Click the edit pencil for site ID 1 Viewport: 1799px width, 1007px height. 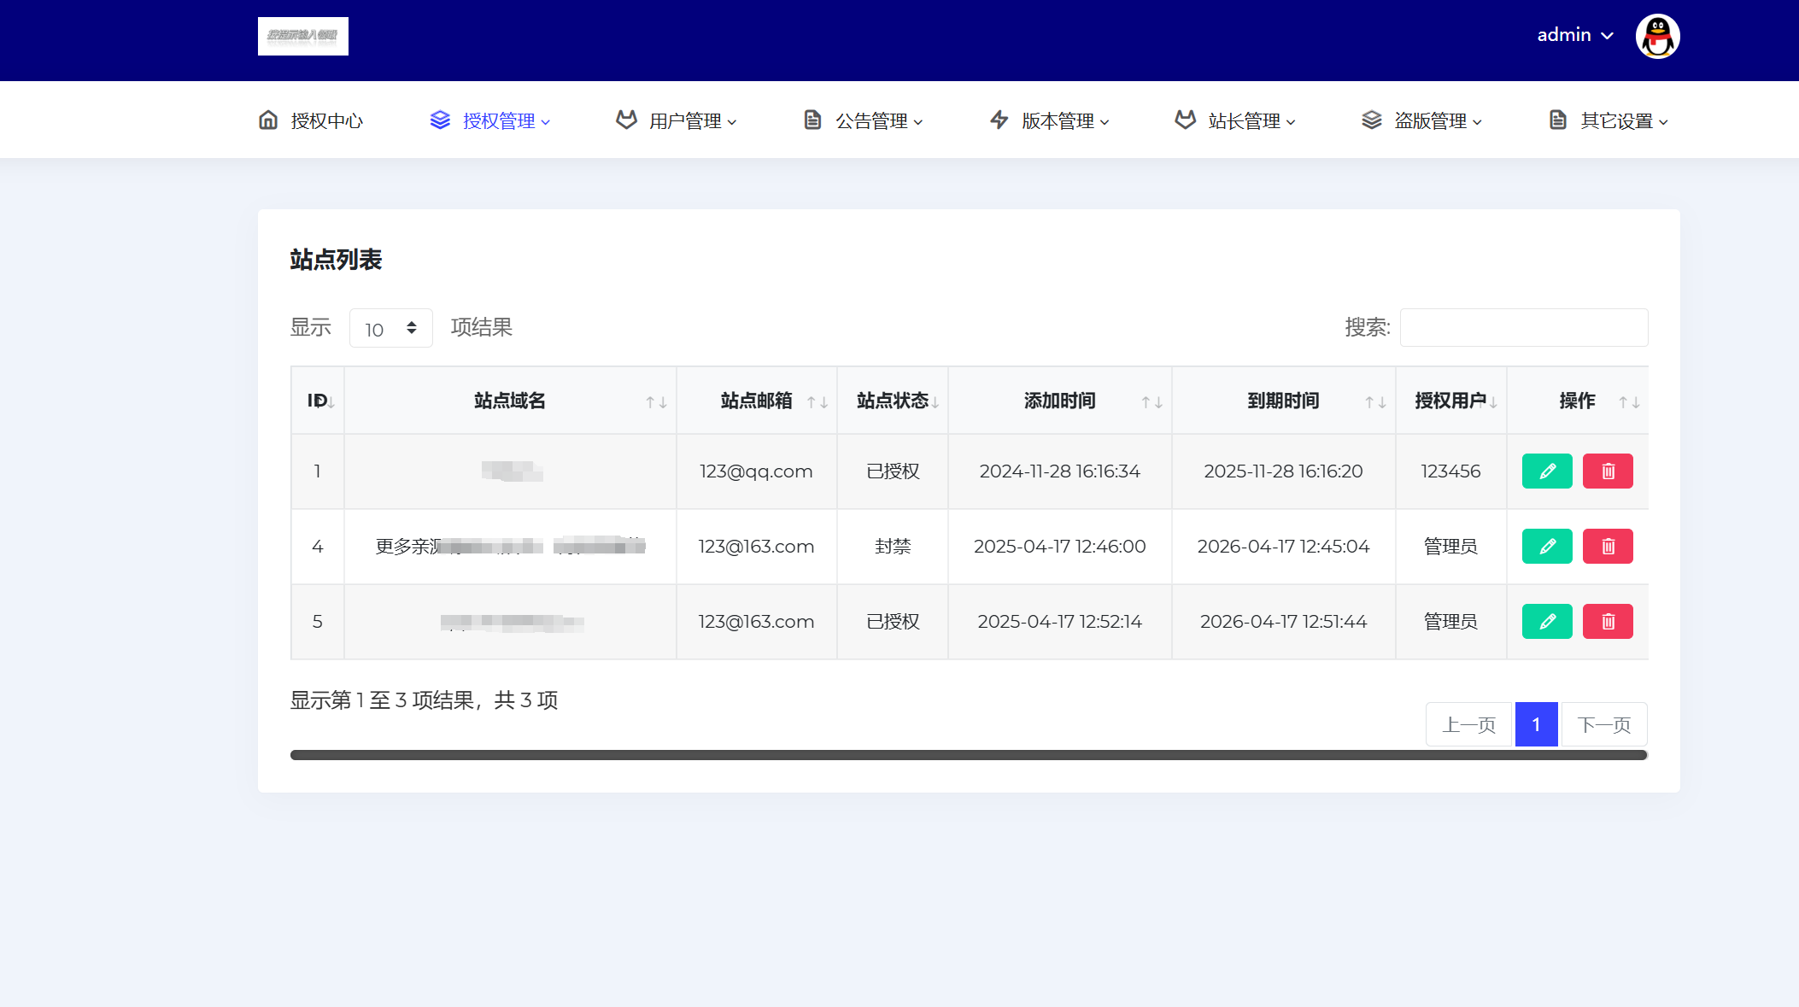coord(1546,471)
